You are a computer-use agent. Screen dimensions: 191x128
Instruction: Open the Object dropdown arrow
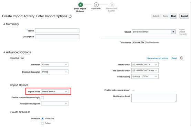point(173,32)
